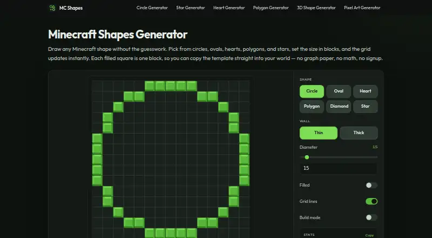
Task: Click the SHAPE section label
Action: tap(306, 80)
